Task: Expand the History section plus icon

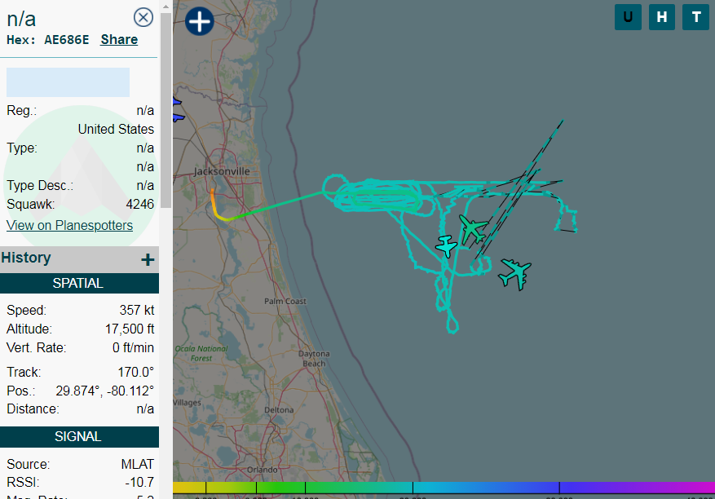Action: coord(148,259)
